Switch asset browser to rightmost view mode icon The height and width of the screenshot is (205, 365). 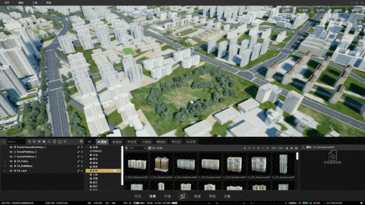click(x=296, y=148)
